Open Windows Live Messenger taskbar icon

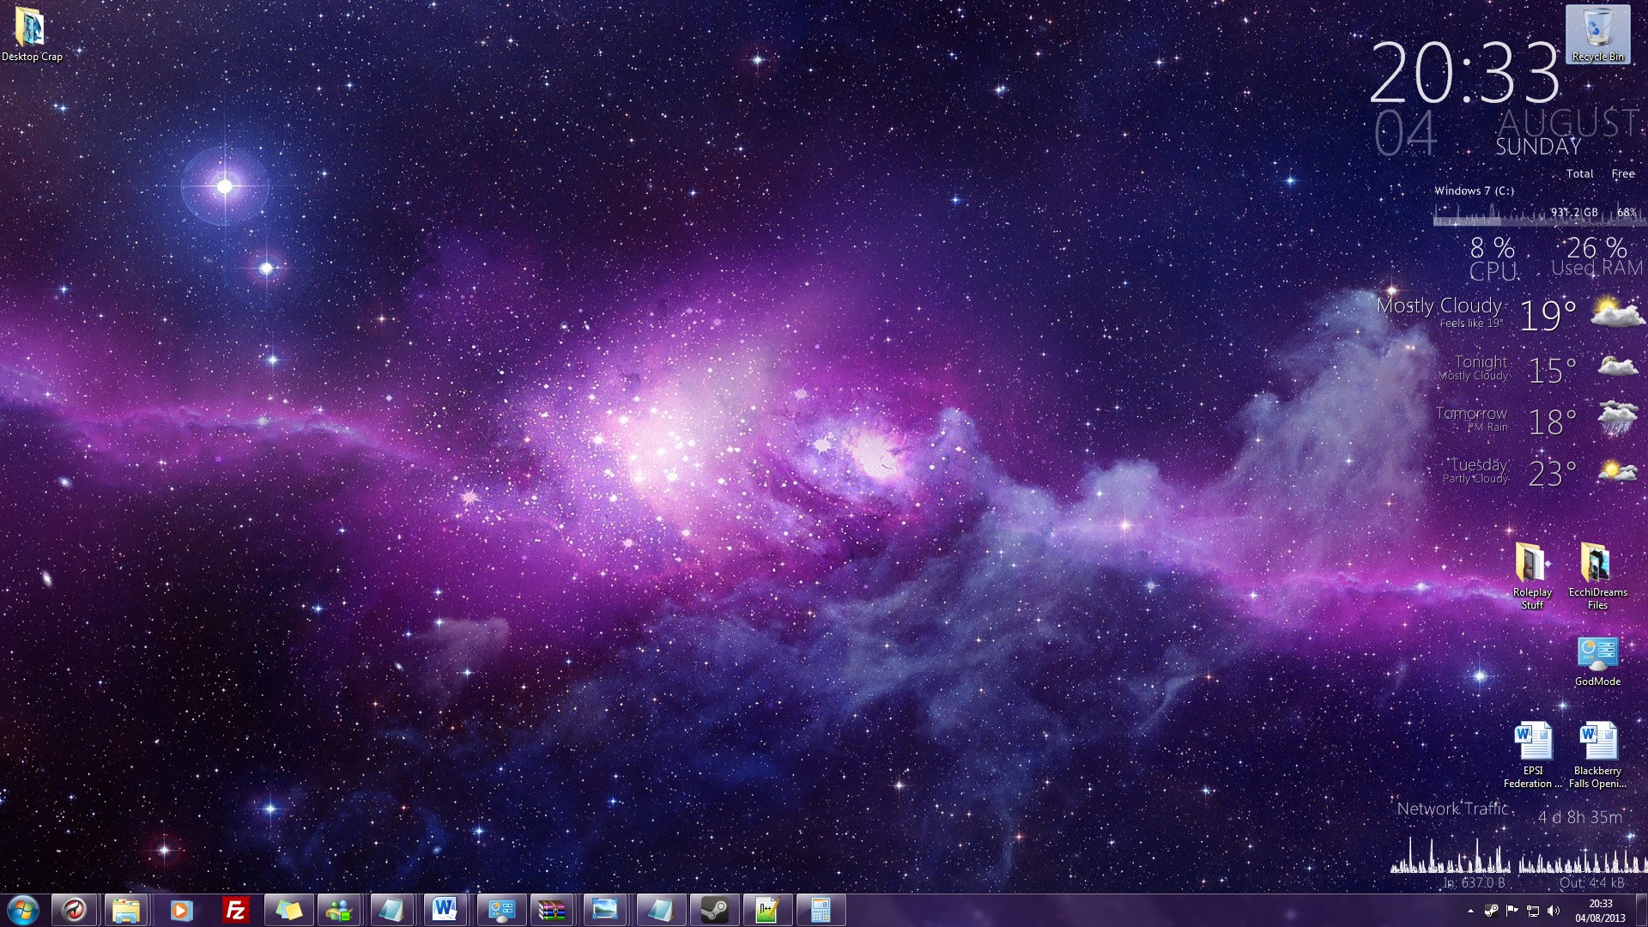pyautogui.click(x=339, y=910)
